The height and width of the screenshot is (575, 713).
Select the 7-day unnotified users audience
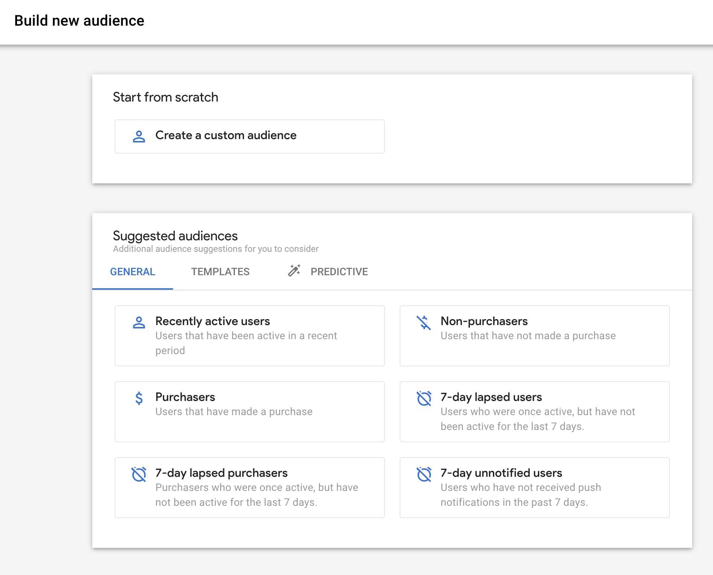tap(535, 488)
